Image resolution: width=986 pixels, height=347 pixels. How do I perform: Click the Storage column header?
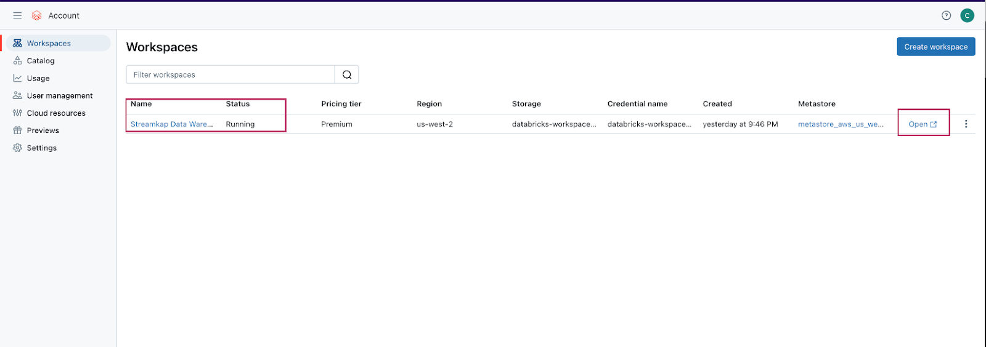(526, 104)
